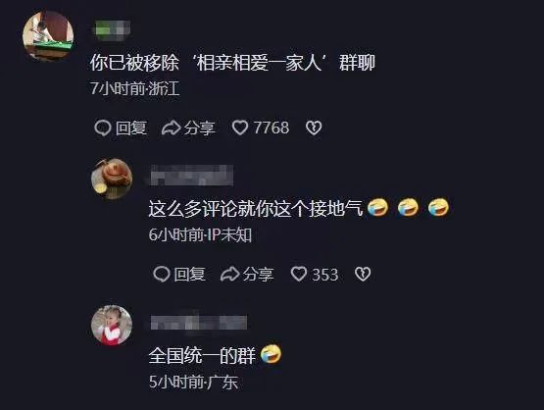Click share arrow icon on top comment
The height and width of the screenshot is (410, 544).
click(171, 128)
